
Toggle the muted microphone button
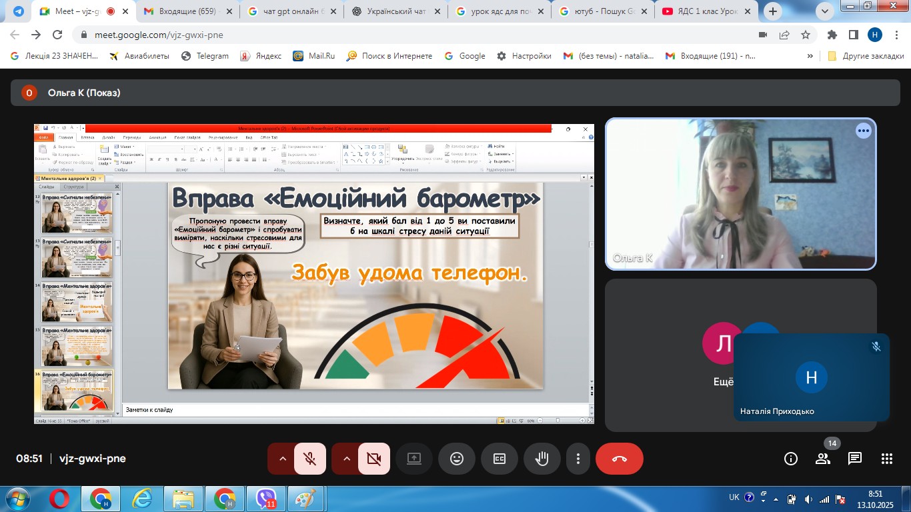(x=309, y=459)
